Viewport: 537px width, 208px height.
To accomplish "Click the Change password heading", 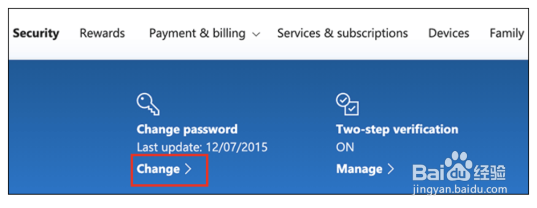I will click(187, 130).
